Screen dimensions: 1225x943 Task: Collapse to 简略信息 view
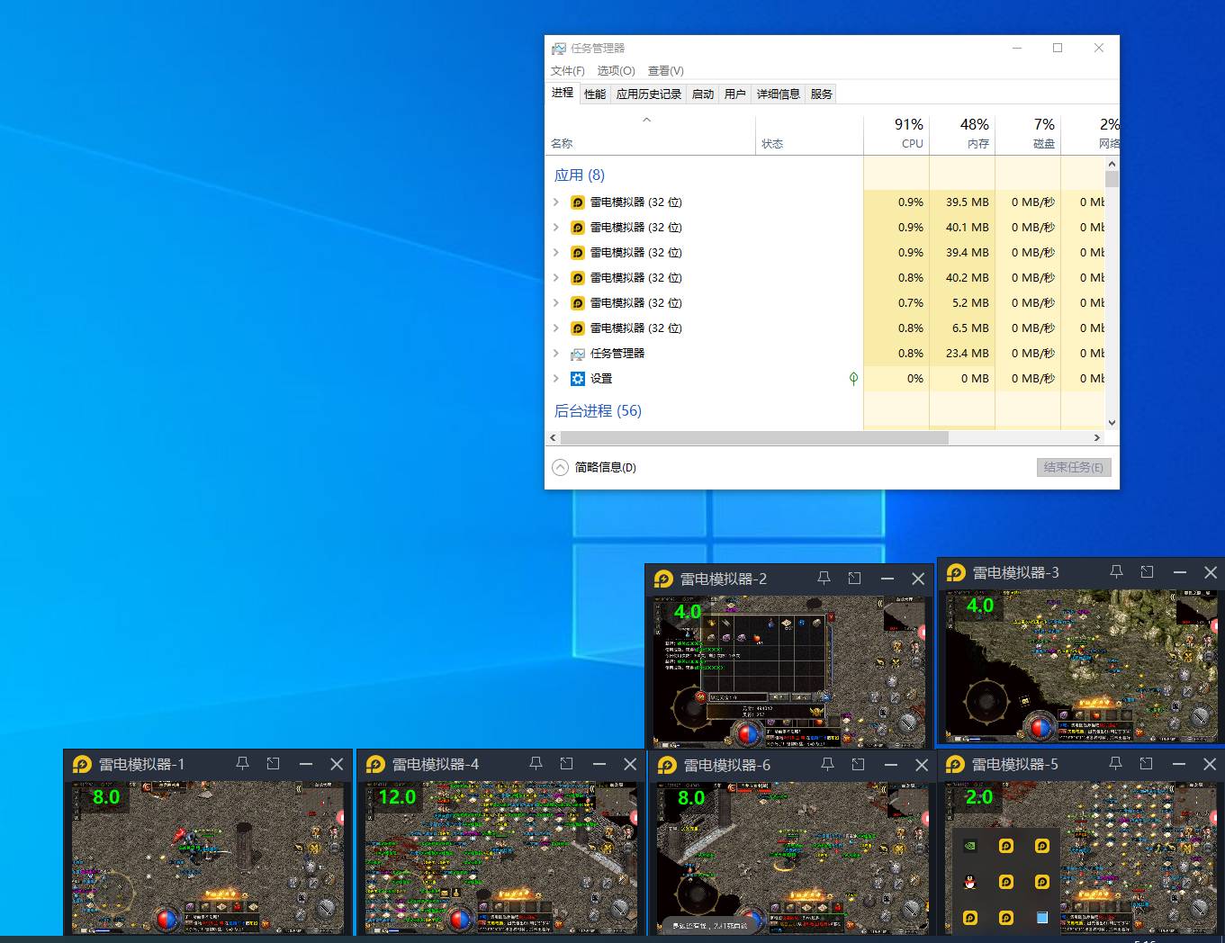594,467
